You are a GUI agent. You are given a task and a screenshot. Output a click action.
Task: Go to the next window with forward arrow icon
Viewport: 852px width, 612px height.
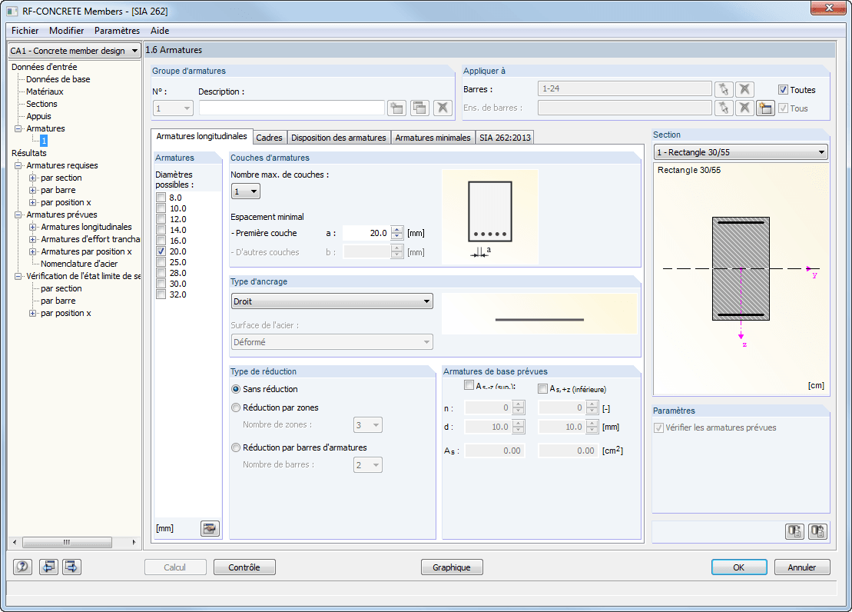[71, 567]
